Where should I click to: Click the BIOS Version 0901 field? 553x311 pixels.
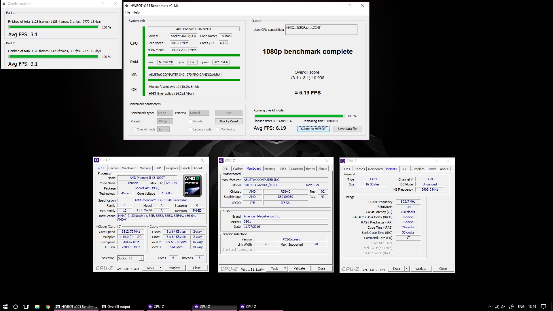[285, 221]
